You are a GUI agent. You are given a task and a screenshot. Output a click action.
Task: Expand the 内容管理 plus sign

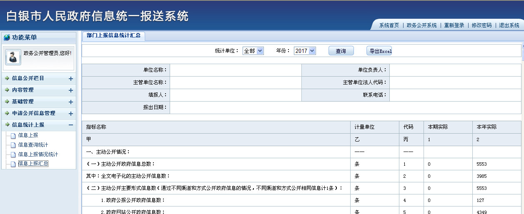pos(70,90)
